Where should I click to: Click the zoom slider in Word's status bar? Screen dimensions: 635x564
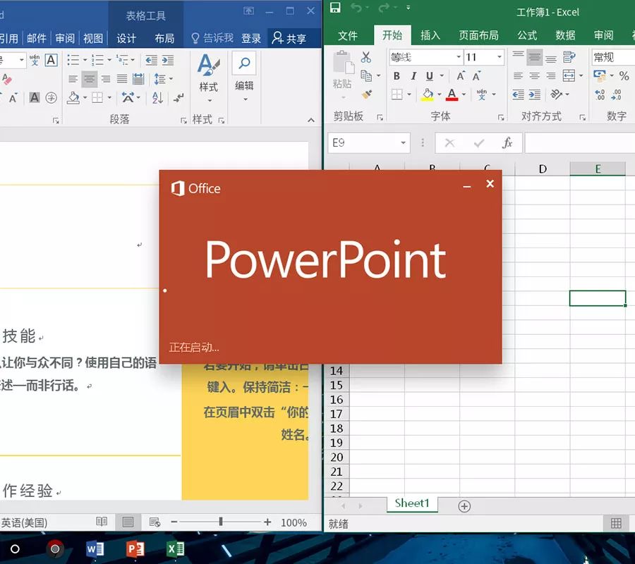tap(221, 522)
